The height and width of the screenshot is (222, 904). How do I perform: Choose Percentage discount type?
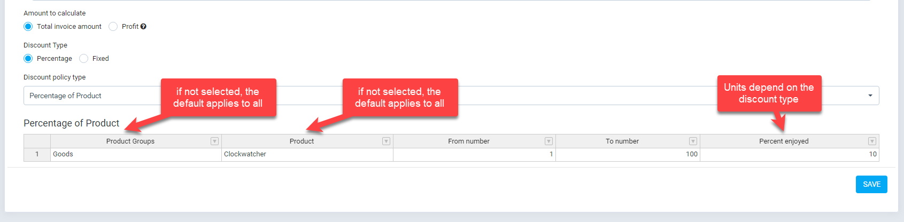(x=28, y=59)
